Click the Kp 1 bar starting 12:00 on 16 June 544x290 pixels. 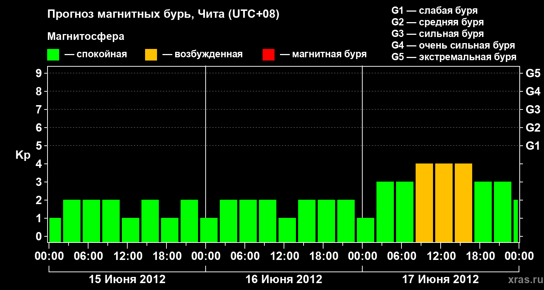(287, 230)
